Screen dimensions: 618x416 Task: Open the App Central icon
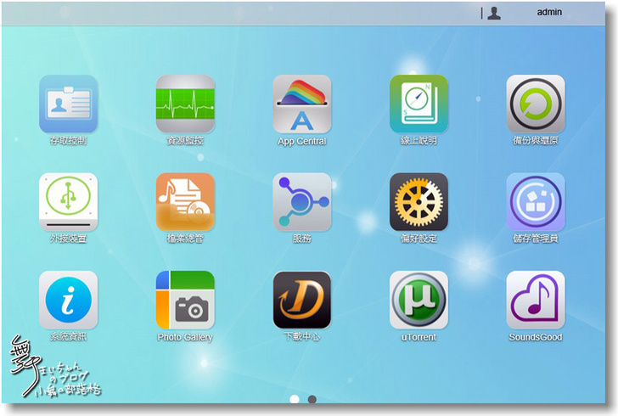tap(302, 104)
